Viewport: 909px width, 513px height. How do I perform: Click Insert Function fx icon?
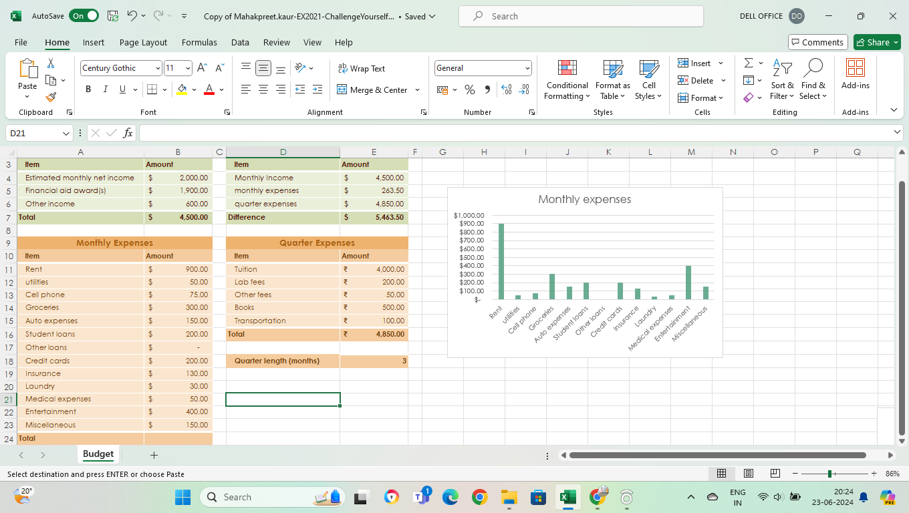[x=128, y=133]
